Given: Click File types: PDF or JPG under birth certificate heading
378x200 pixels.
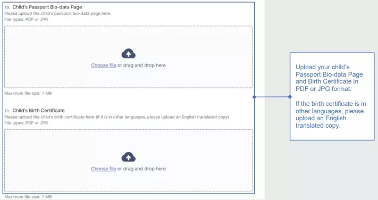Looking at the screenshot, I should (26, 123).
